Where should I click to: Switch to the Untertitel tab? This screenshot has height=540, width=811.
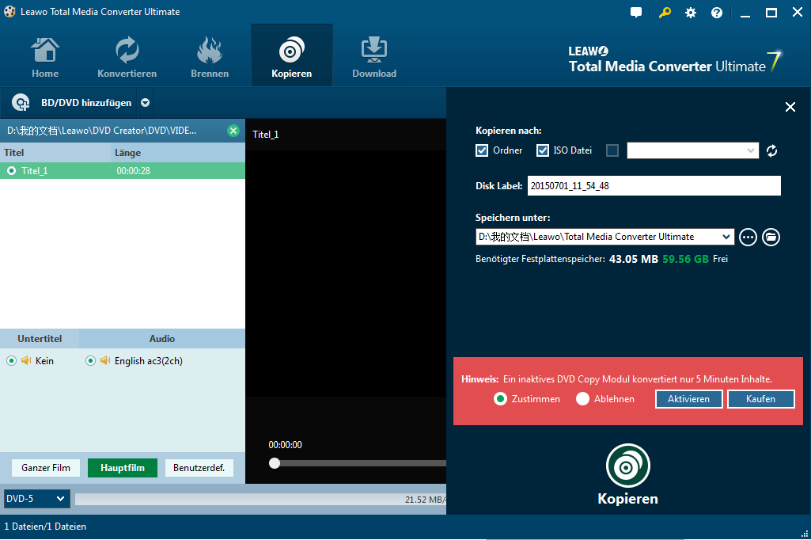click(40, 339)
